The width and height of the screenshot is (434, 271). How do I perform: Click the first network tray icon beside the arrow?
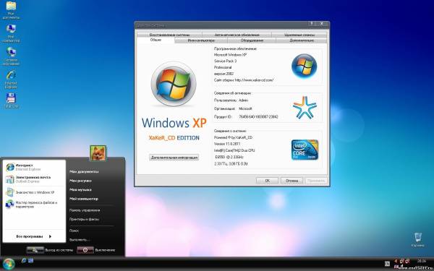coord(401,261)
